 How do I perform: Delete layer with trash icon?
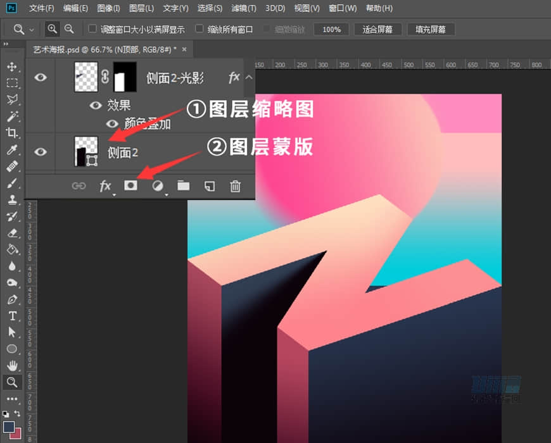tap(235, 186)
